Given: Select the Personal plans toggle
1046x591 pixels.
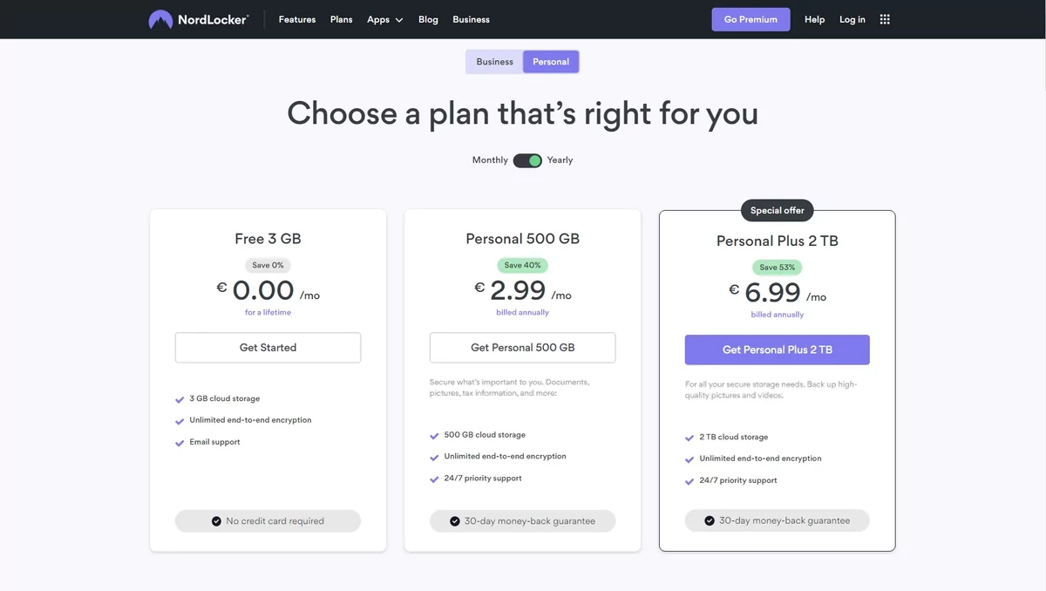Looking at the screenshot, I should (x=551, y=62).
